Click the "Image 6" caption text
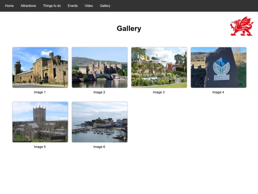This screenshot has width=258, height=194. [99, 147]
